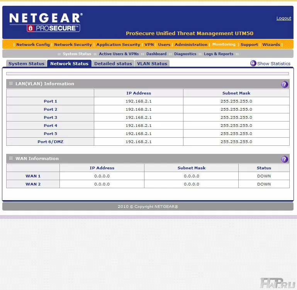Click WAN 1 IP address 0.0.0.0
Screen dimensions: 297x290
coord(102,176)
